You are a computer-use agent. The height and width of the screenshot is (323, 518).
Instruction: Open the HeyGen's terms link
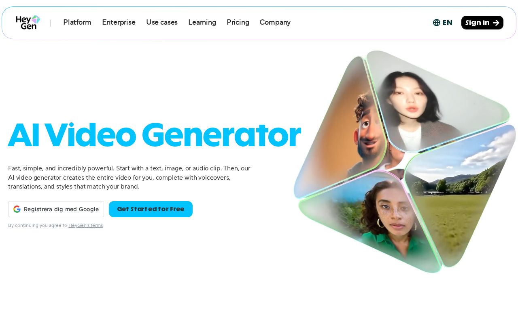point(85,225)
